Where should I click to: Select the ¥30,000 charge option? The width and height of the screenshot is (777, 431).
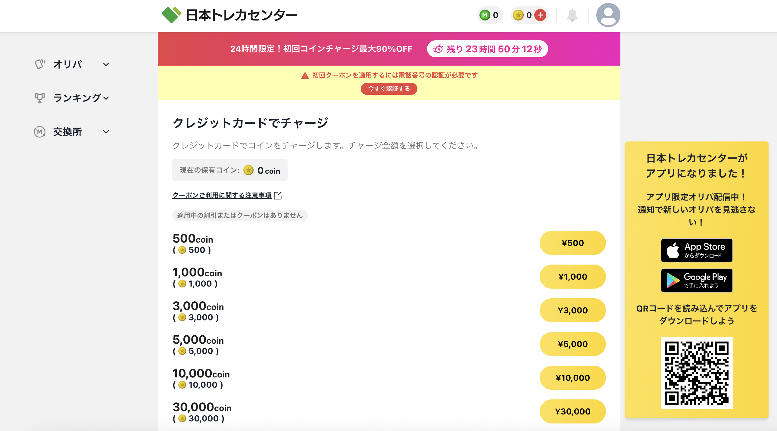(573, 411)
